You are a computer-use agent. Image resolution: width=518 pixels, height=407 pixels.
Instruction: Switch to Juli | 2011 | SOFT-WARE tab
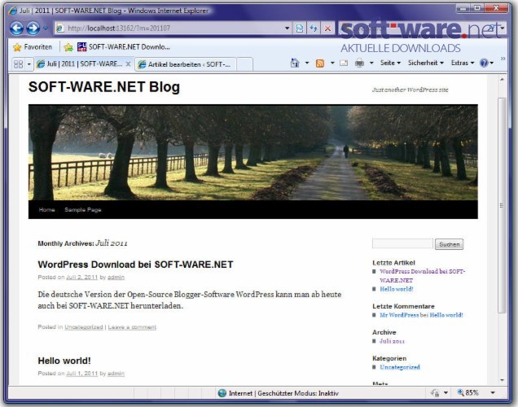pos(79,64)
